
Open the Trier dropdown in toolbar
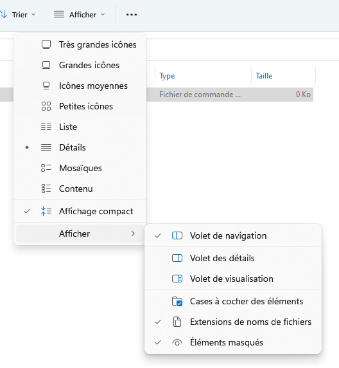point(19,15)
